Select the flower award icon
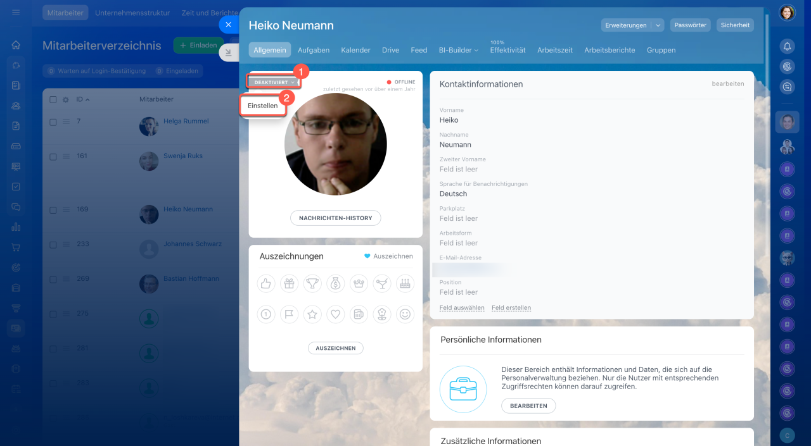 tap(382, 314)
